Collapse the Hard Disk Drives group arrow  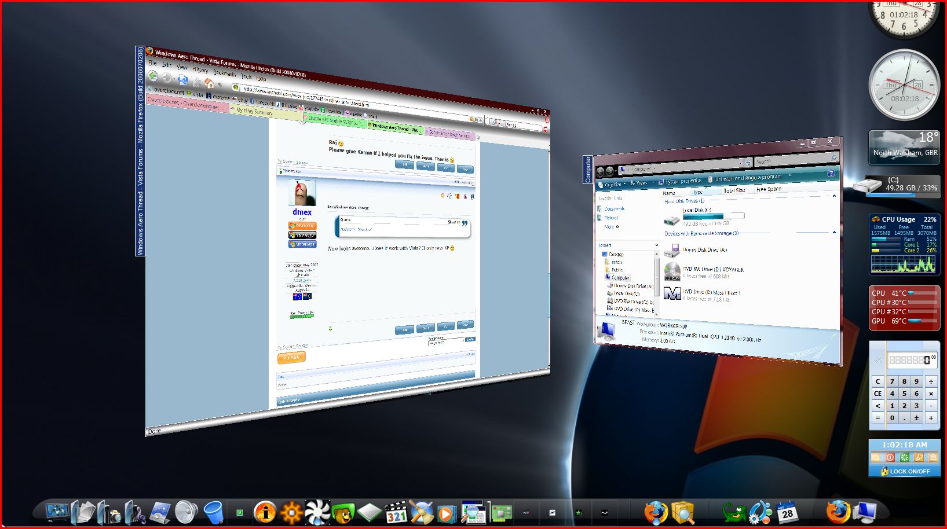pos(834,197)
